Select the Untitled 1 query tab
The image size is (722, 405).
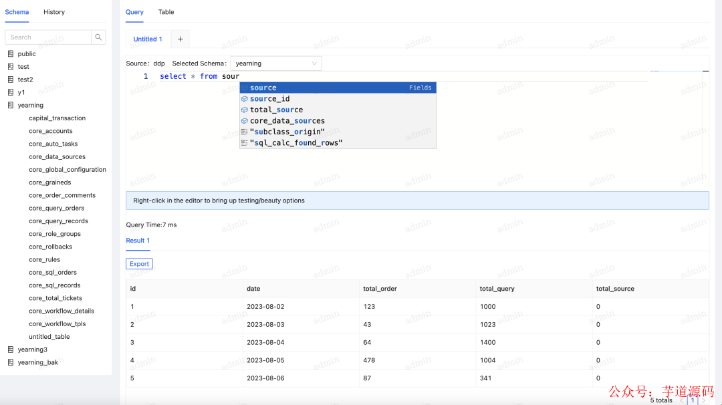[x=148, y=39]
